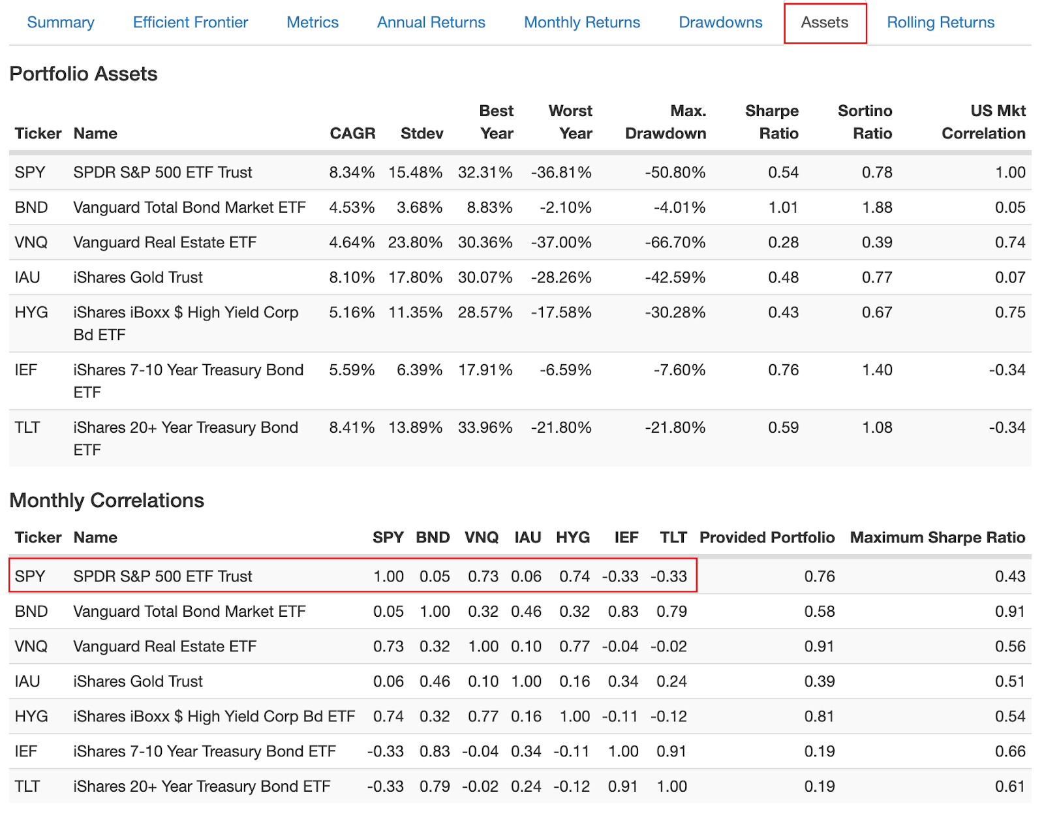Switch to the Rolling Returns tab
This screenshot has width=1044, height=825.
[x=940, y=22]
